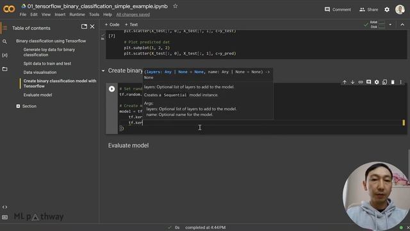Run the current code cell
This screenshot has width=410, height=231.
tap(111, 89)
